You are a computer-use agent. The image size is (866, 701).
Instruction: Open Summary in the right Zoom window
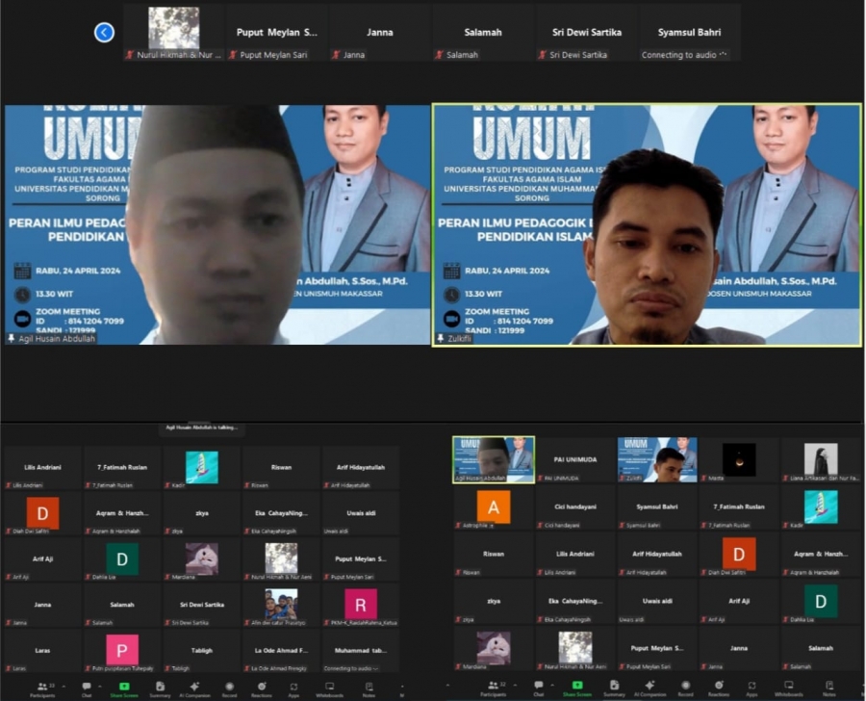coord(614,688)
